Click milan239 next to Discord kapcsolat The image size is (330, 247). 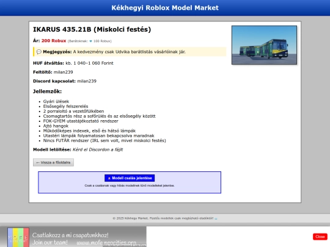87,81
